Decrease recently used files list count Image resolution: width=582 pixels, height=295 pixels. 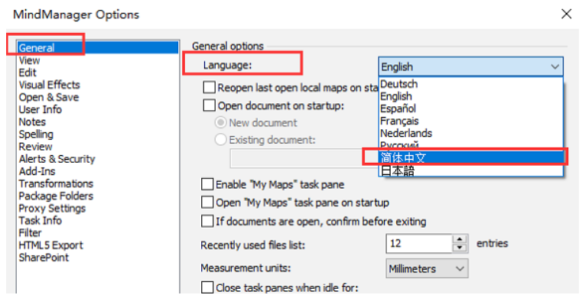[460, 248]
